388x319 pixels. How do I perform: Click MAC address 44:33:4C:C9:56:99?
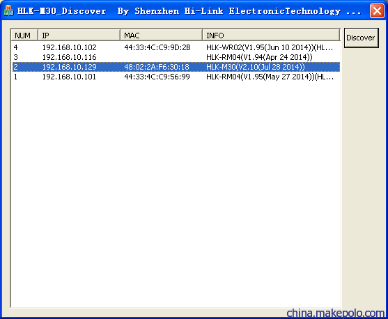click(x=157, y=77)
